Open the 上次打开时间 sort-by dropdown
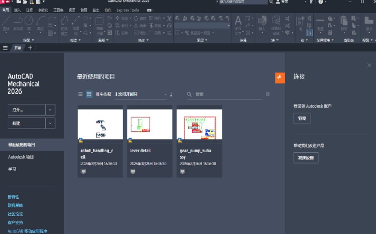This screenshot has height=234, width=376. [140, 94]
